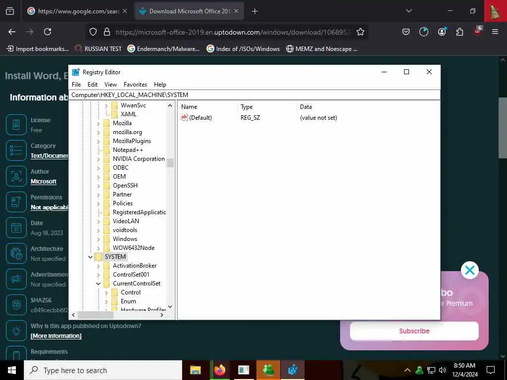Select the Notepad++ registry key
507x380 pixels.
(128, 150)
